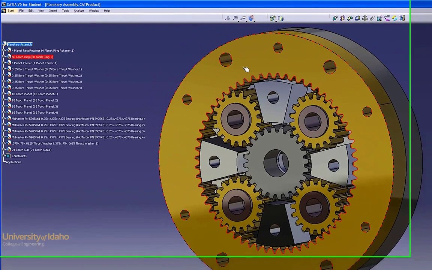Viewport: 432px width, 270px height.
Task: Open dropdown arrow under Text with Leader
Action: pyautogui.click(x=238, y=21)
